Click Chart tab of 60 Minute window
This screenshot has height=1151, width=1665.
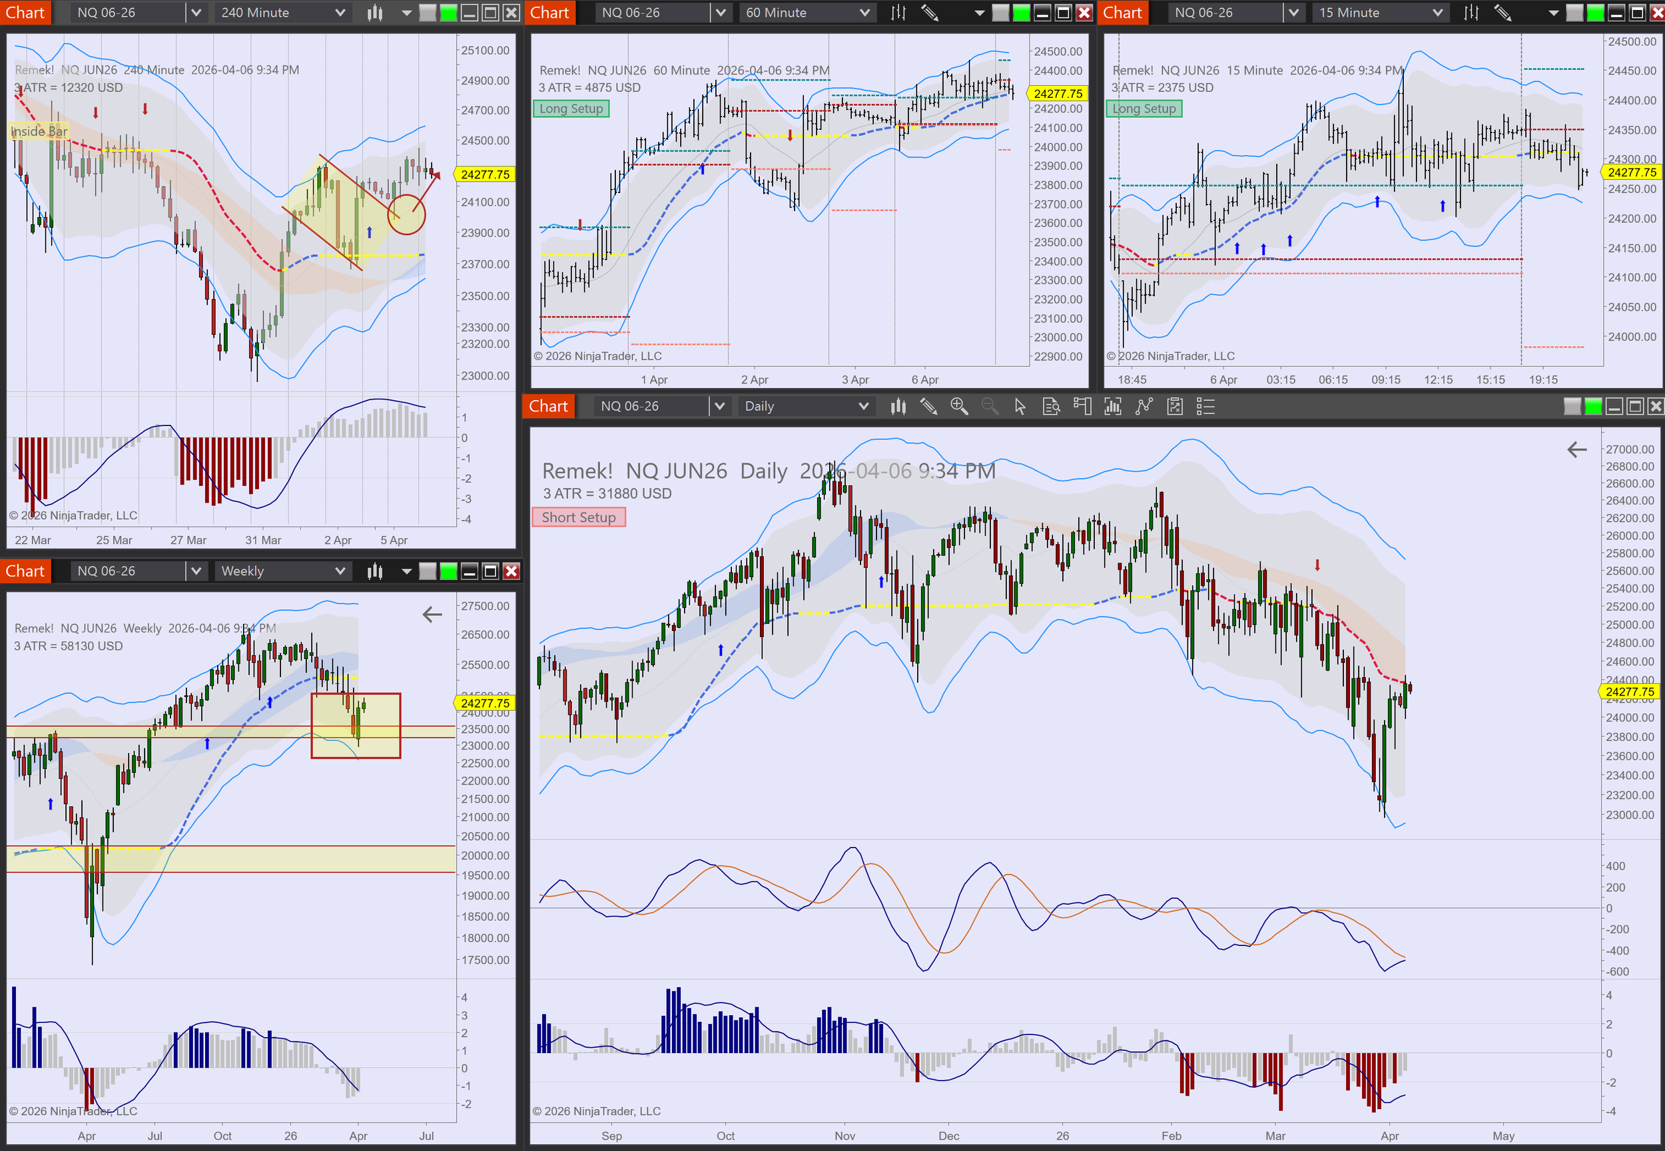(x=549, y=13)
